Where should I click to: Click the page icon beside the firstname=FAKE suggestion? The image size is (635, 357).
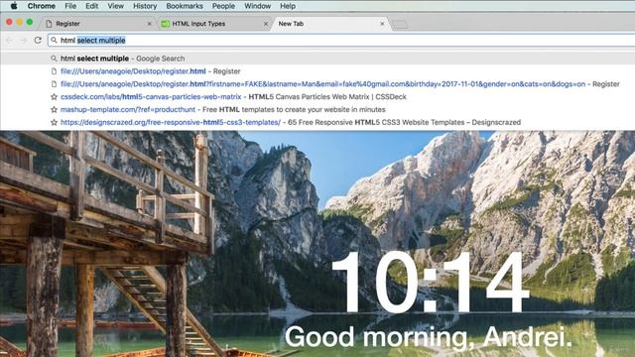(x=54, y=83)
